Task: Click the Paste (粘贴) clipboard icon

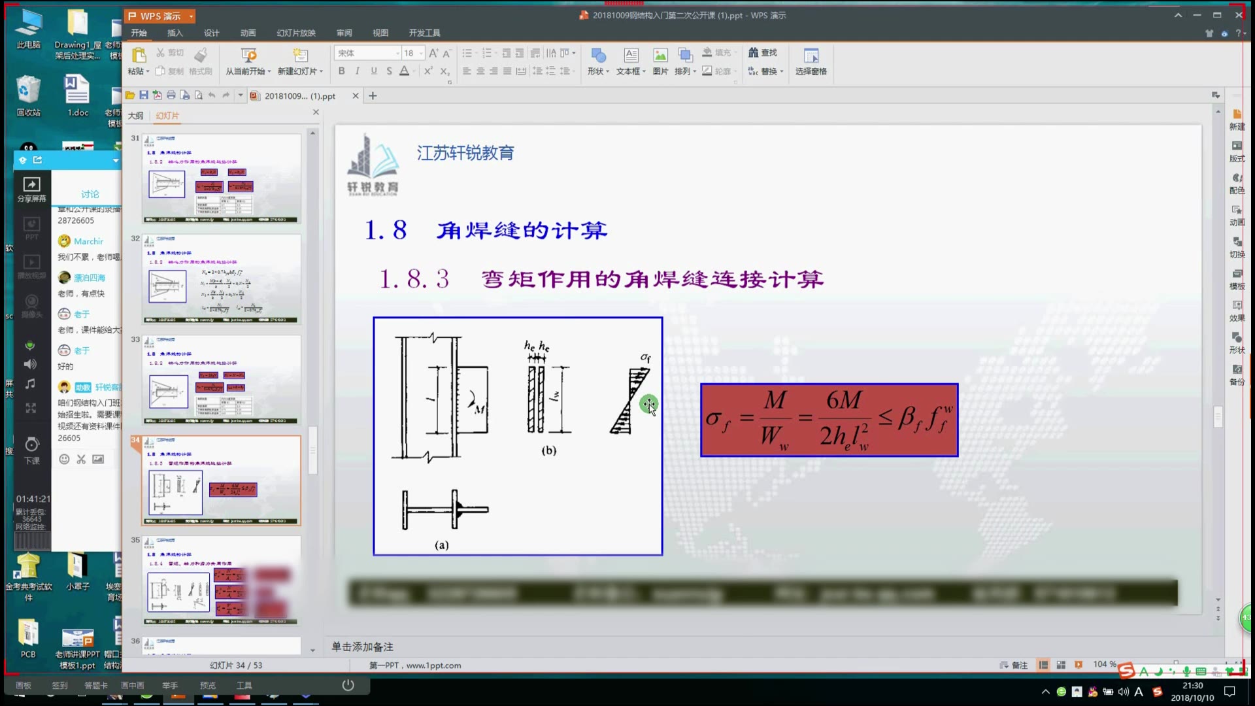Action: (x=139, y=56)
